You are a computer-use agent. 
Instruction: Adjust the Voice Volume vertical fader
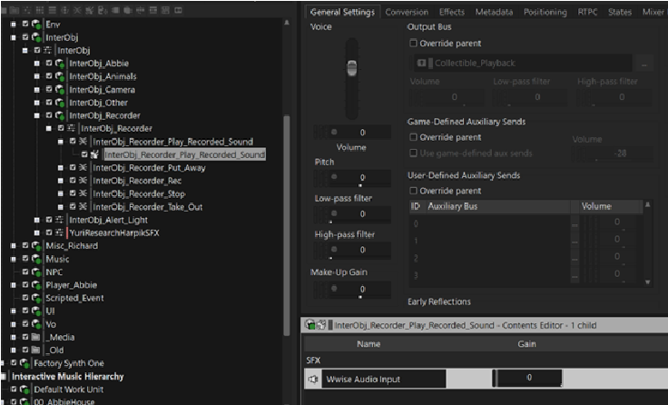pos(352,68)
